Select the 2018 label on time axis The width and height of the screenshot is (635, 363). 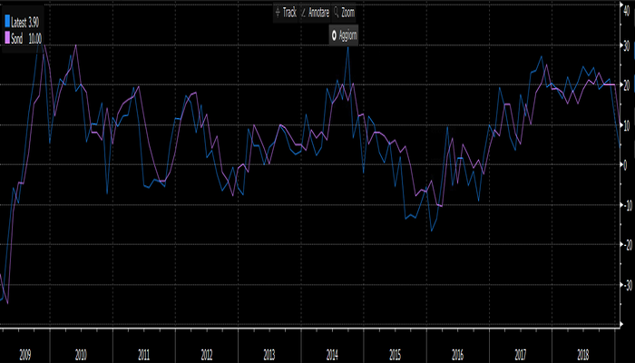[582, 355]
